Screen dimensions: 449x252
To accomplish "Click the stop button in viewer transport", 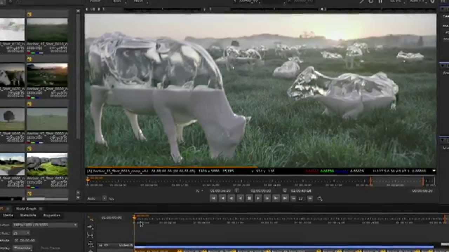I will (x=249, y=198).
